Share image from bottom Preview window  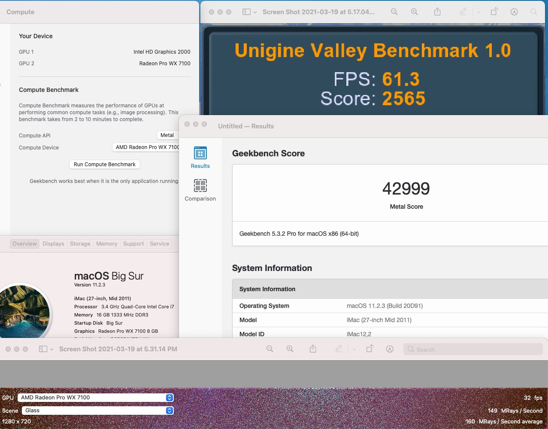313,349
